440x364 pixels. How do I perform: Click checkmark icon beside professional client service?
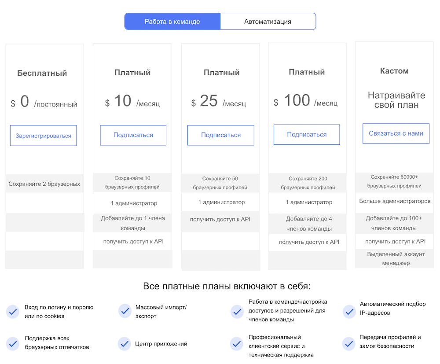(237, 344)
